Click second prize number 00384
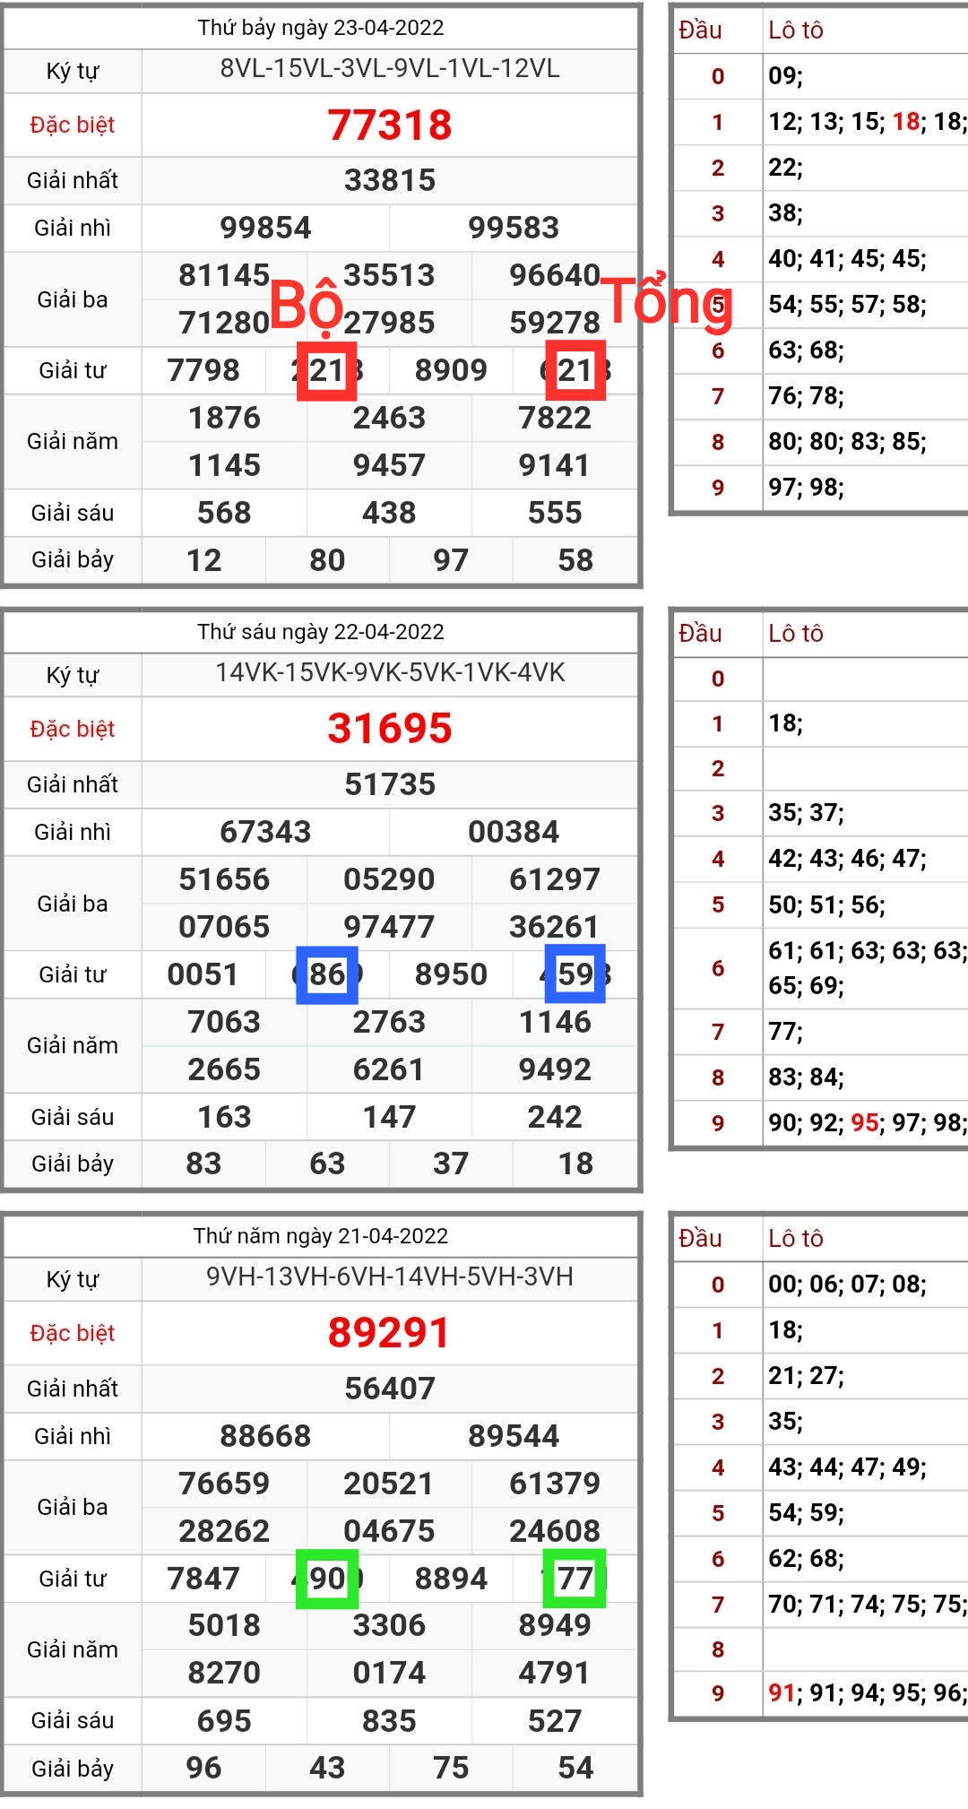 514,832
